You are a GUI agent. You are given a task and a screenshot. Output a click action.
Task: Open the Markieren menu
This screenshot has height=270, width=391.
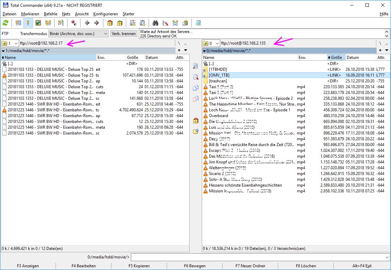(x=30, y=14)
